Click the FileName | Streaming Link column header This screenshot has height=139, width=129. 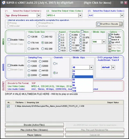click(27, 103)
